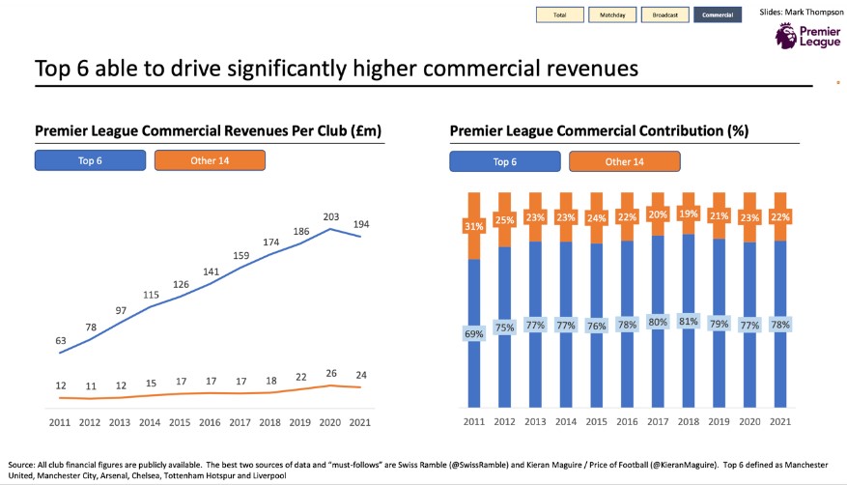Switch to the Total tab
Image resolution: width=847 pixels, height=485 pixels.
coord(560,14)
